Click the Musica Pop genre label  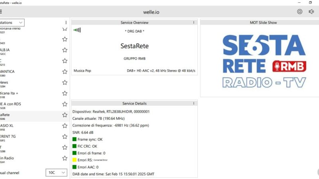tap(82, 71)
